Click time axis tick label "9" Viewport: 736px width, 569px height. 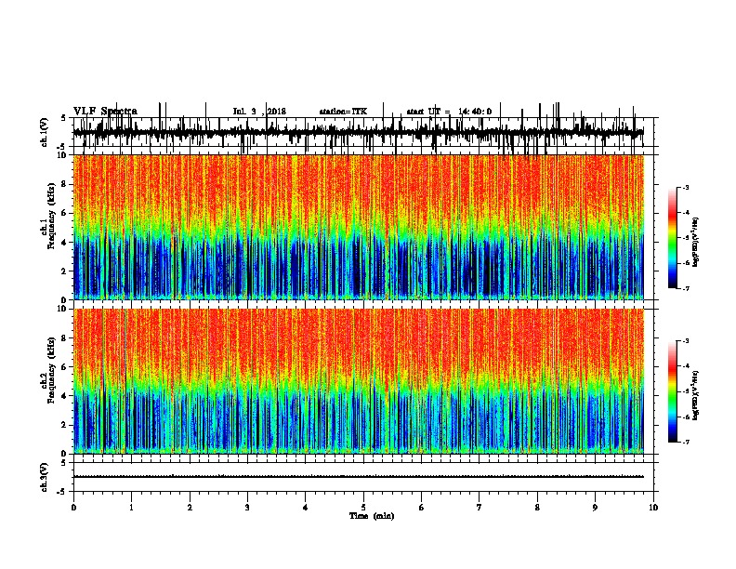click(595, 508)
